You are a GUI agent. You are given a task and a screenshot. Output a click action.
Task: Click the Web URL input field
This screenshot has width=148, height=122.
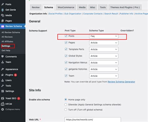93,120
